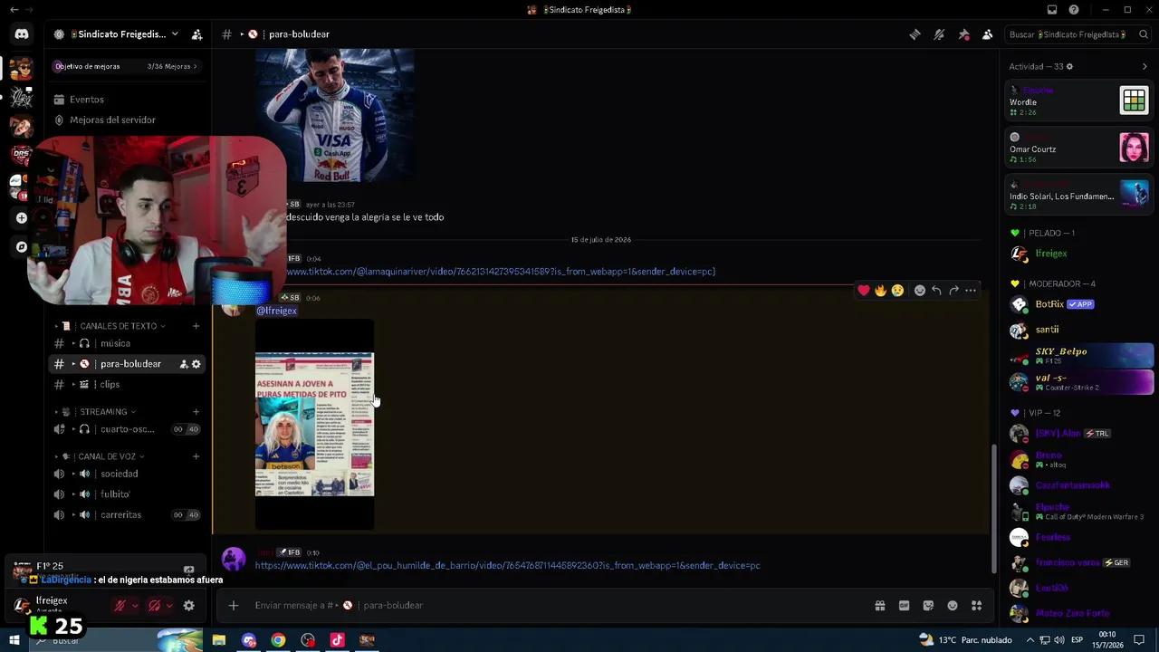
Task: Open apps launcher icon in message bar
Action: 977,605
